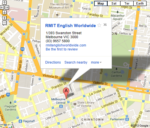
Task: Open RMIT English Worldwide title link
Action: [x=70, y=26]
